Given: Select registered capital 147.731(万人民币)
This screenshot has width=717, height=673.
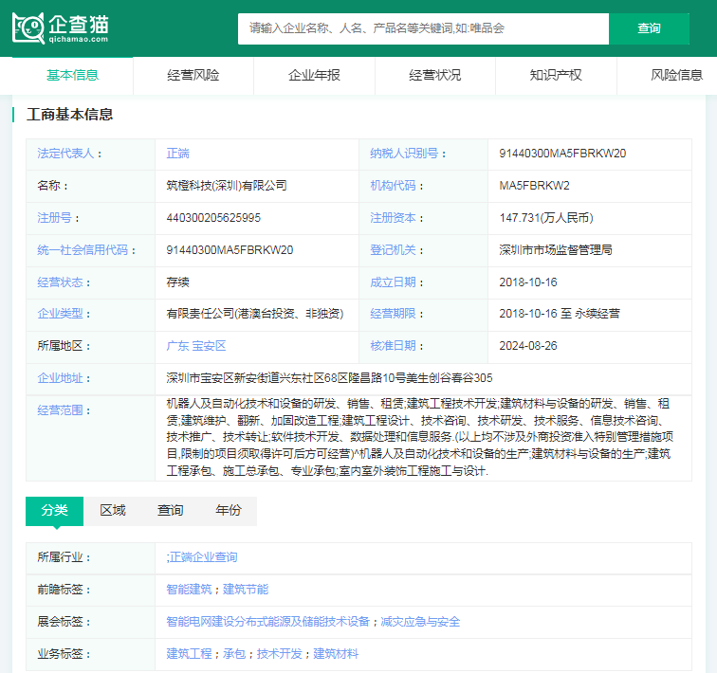Looking at the screenshot, I should tap(546, 218).
